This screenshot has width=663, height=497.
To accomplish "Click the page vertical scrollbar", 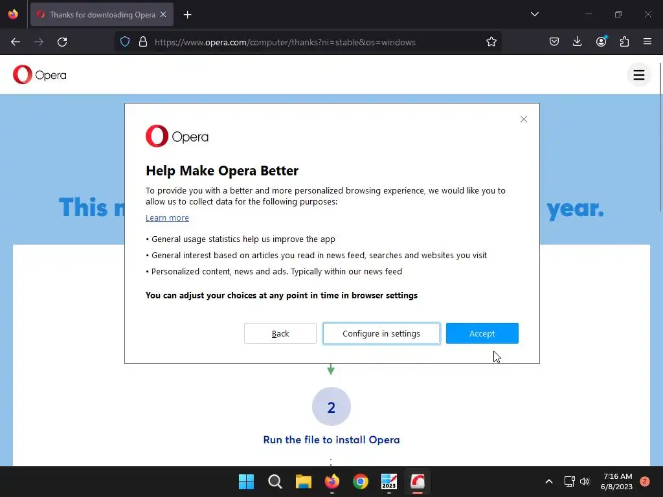I will 660,137.
